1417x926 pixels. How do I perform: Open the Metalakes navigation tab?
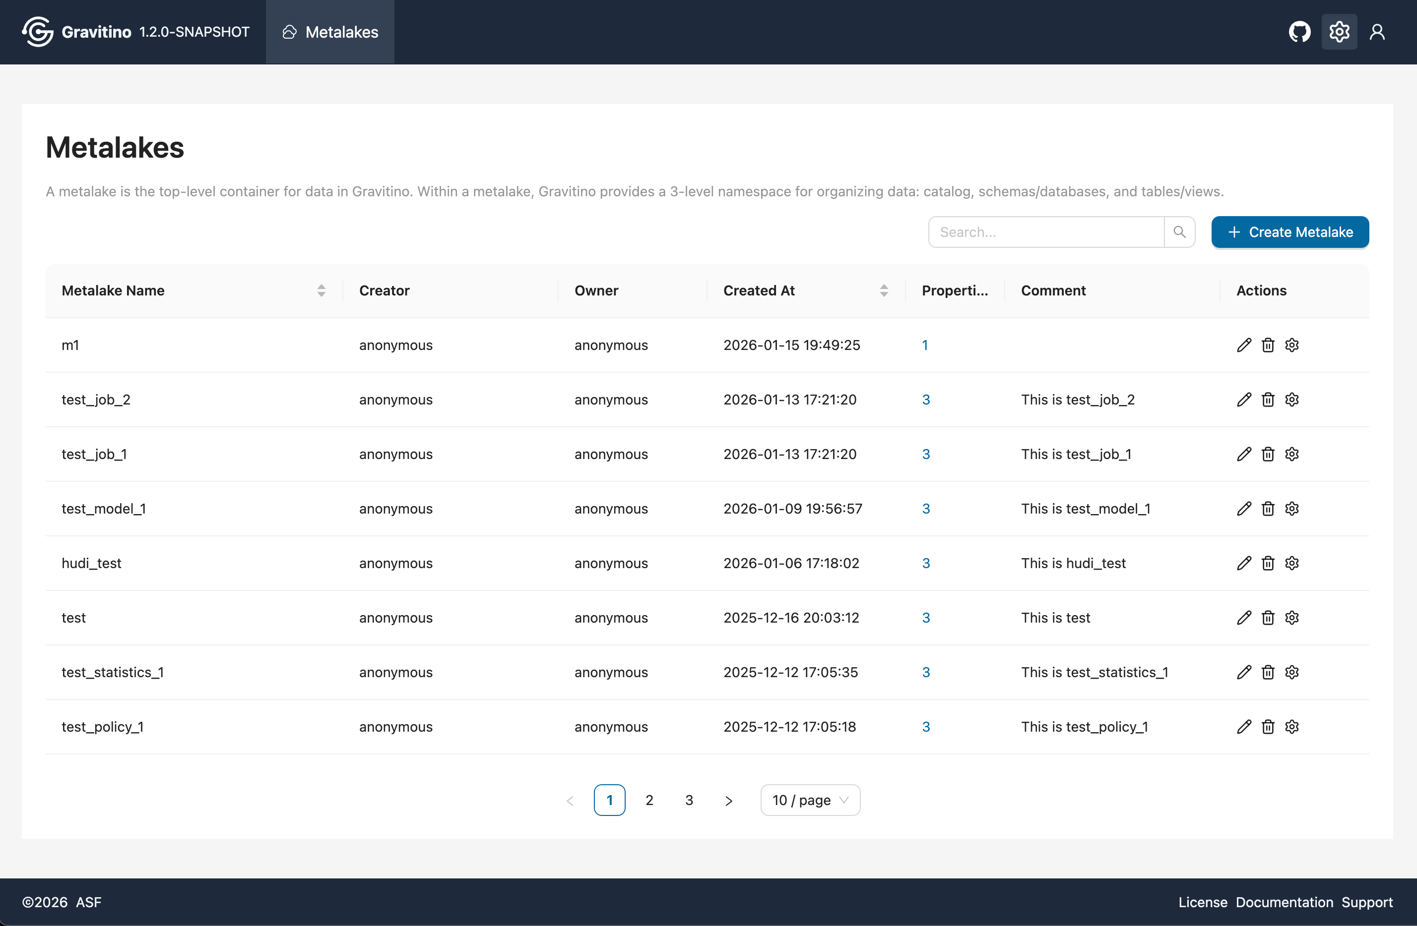point(330,32)
